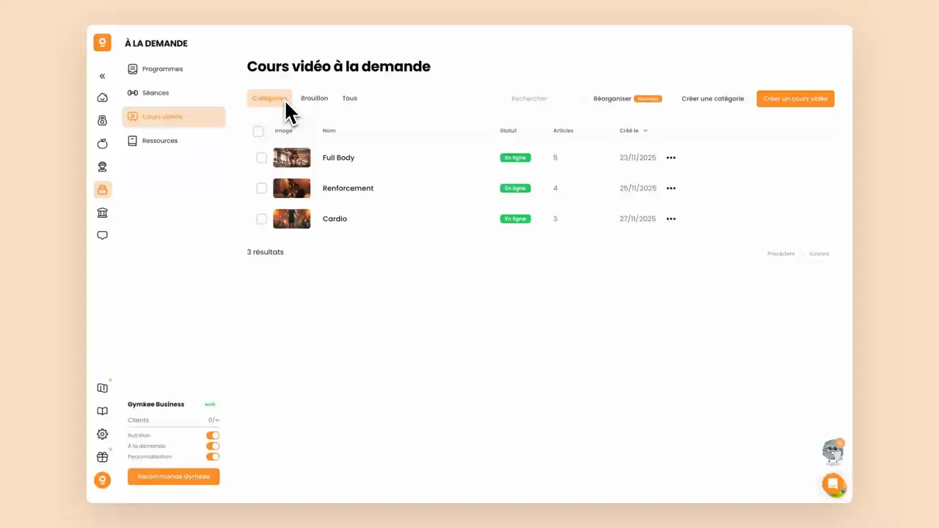Open the settings gear icon

coord(102,434)
